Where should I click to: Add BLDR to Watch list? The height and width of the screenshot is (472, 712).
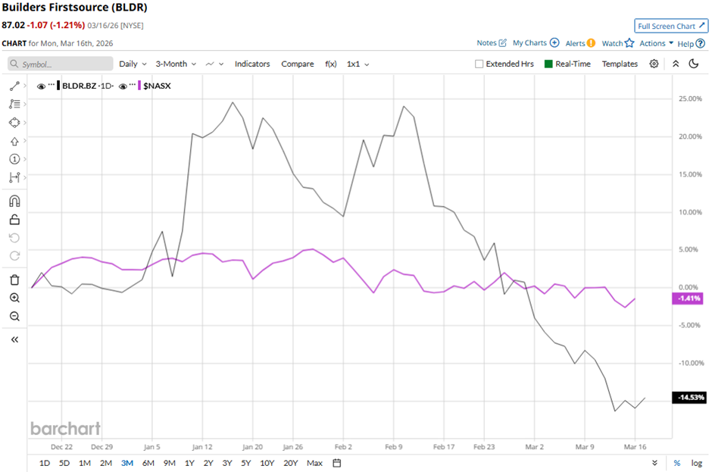pyautogui.click(x=617, y=43)
